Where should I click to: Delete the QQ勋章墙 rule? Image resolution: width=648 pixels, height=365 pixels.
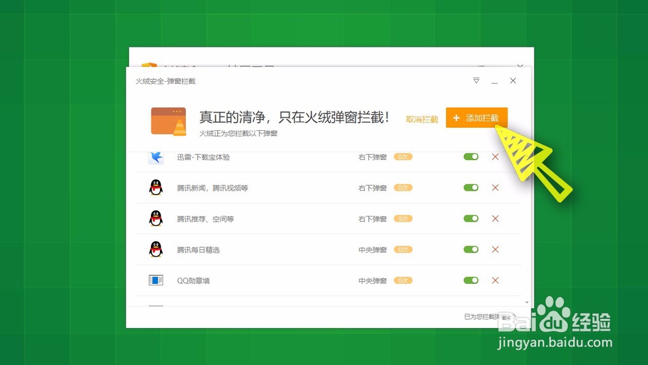(x=495, y=280)
